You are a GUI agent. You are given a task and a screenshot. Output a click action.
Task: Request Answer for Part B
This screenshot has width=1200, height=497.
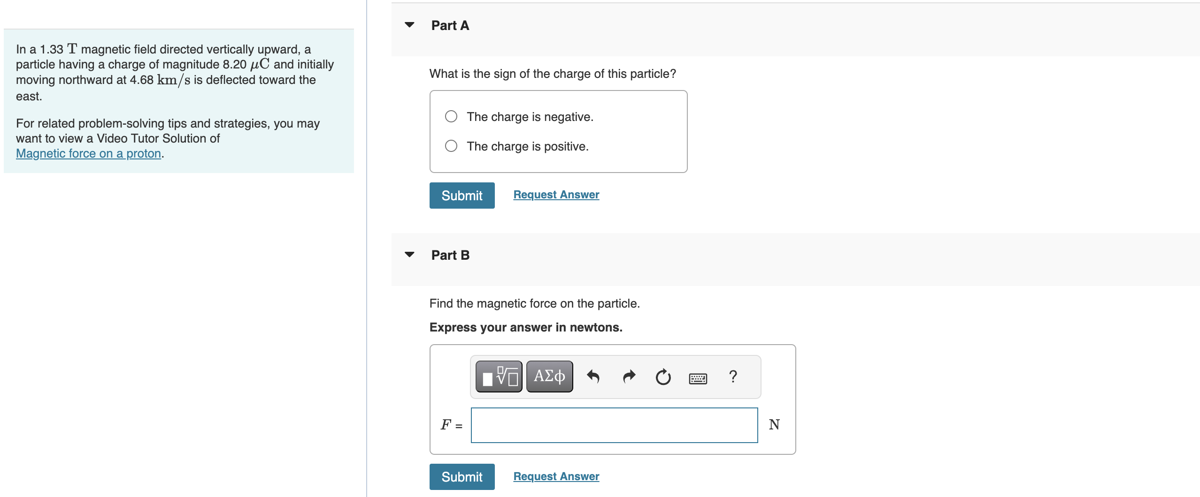tap(556, 476)
